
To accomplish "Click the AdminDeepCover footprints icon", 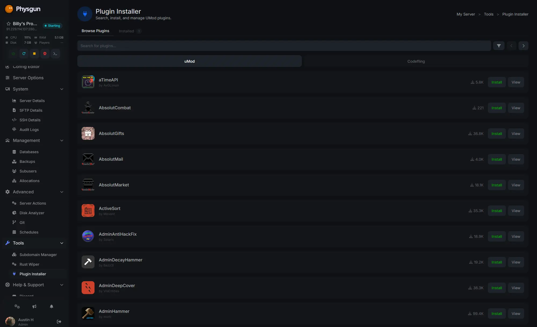I will coord(88,288).
